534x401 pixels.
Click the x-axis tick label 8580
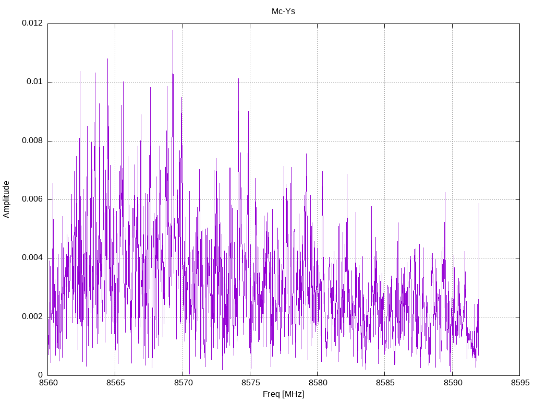click(x=318, y=383)
